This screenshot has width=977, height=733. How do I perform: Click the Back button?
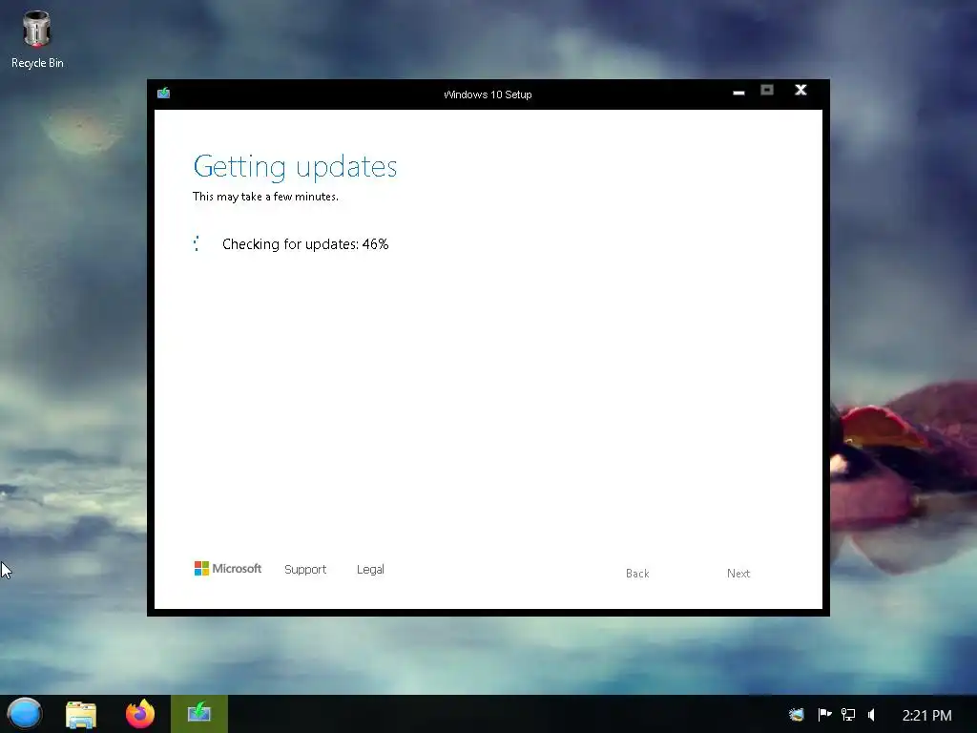[x=637, y=574]
